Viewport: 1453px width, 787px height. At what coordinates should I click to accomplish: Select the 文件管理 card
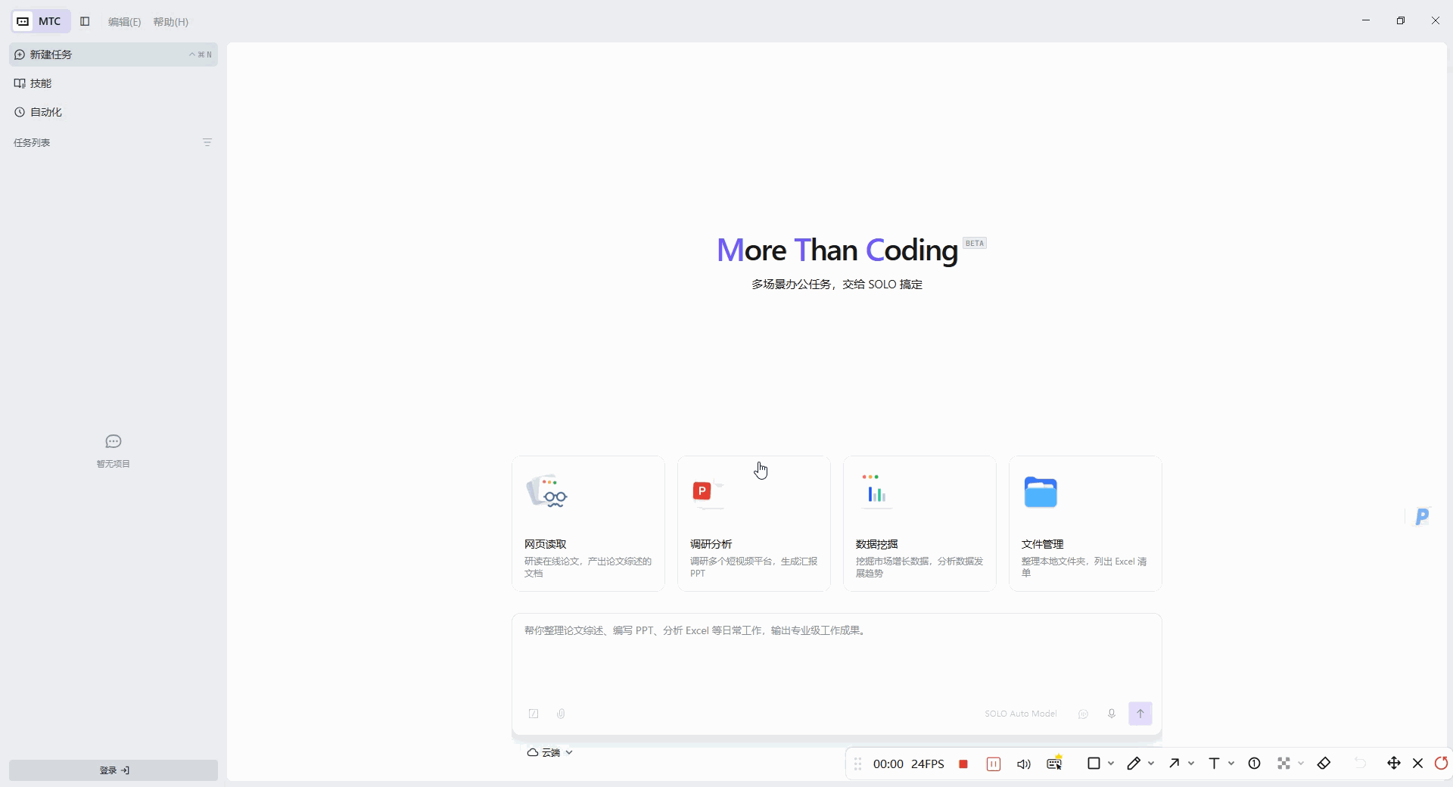pos(1085,524)
